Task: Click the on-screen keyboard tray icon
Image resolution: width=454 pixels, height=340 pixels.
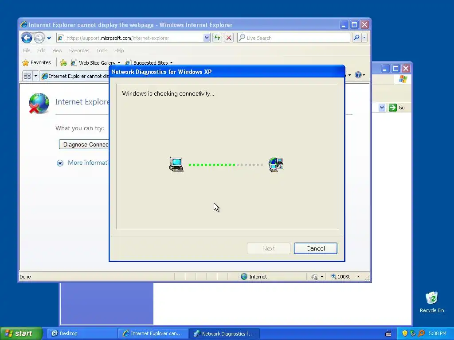Action: (x=388, y=334)
